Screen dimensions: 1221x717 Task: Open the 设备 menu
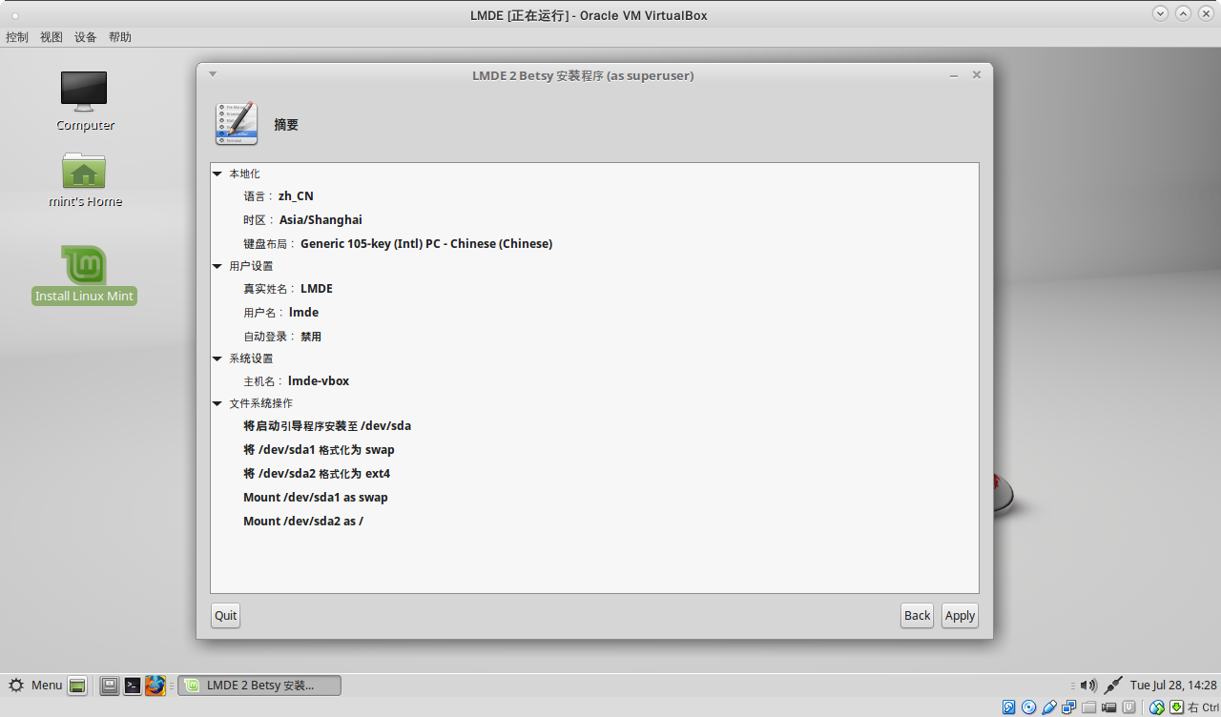click(x=86, y=37)
